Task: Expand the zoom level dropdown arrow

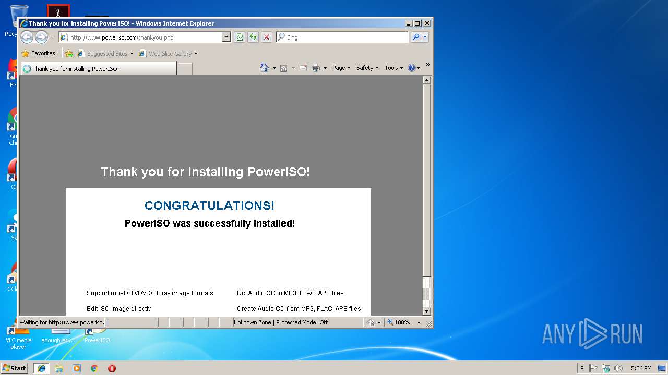Action: coord(419,322)
